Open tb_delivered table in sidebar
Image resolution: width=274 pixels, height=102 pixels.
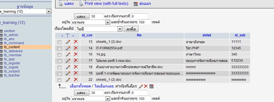[13, 51]
